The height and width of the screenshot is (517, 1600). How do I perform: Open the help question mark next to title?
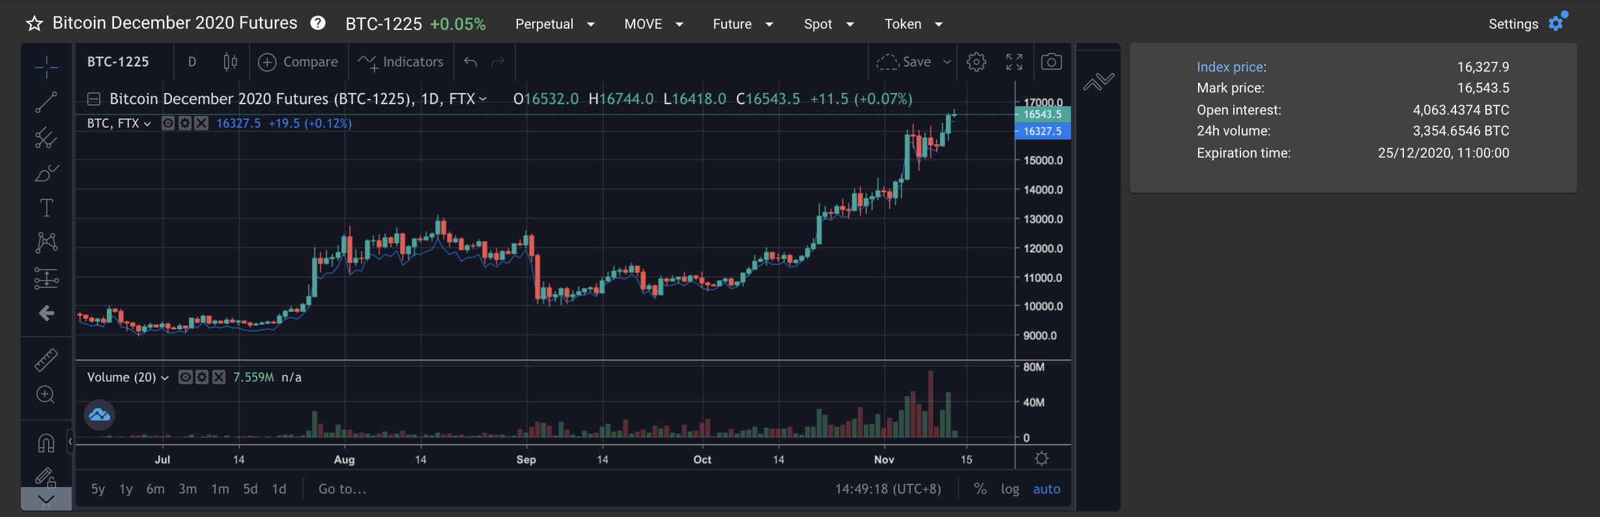318,23
